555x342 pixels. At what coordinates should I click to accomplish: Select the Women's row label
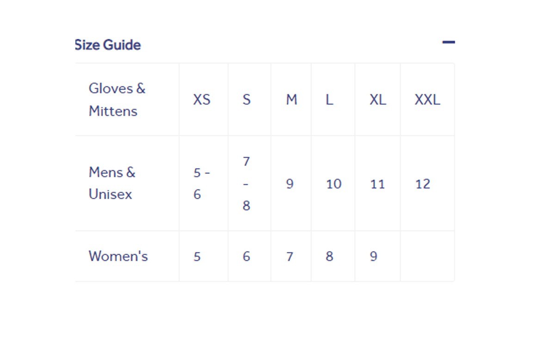(x=118, y=256)
